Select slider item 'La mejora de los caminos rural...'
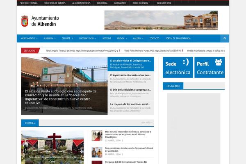This screenshot has width=246, height=164. pyautogui.click(x=131, y=107)
